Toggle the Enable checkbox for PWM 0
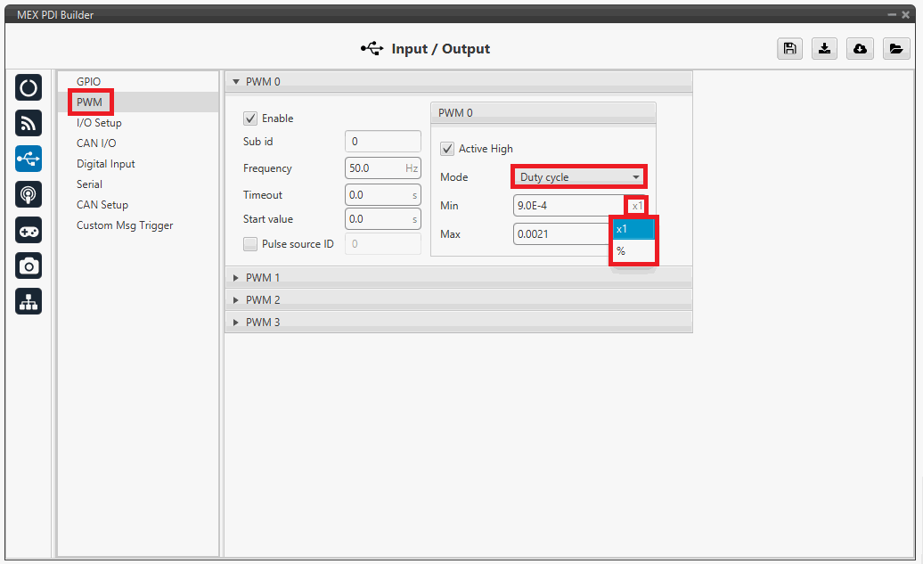This screenshot has width=923, height=564. click(x=250, y=118)
